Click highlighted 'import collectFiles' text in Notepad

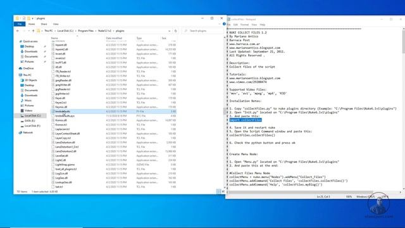pos(246,120)
